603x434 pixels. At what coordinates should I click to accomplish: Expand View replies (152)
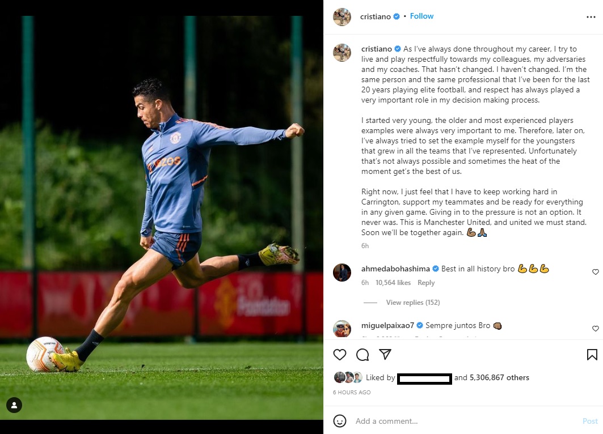(412, 303)
